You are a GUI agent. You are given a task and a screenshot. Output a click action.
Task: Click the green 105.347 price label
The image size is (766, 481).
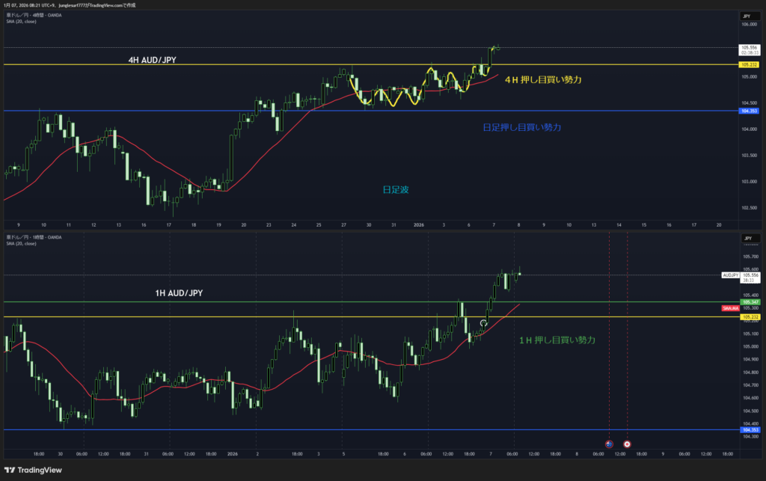(x=749, y=301)
